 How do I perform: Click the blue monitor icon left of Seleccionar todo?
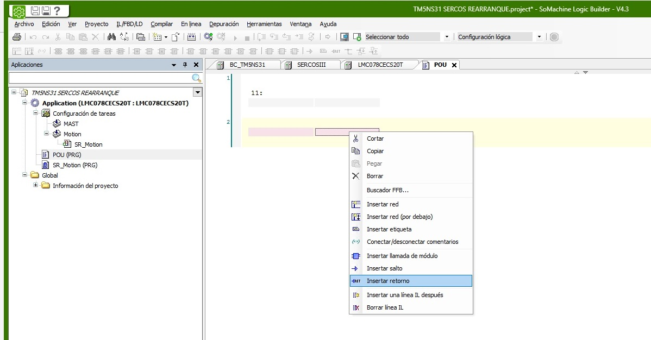344,37
